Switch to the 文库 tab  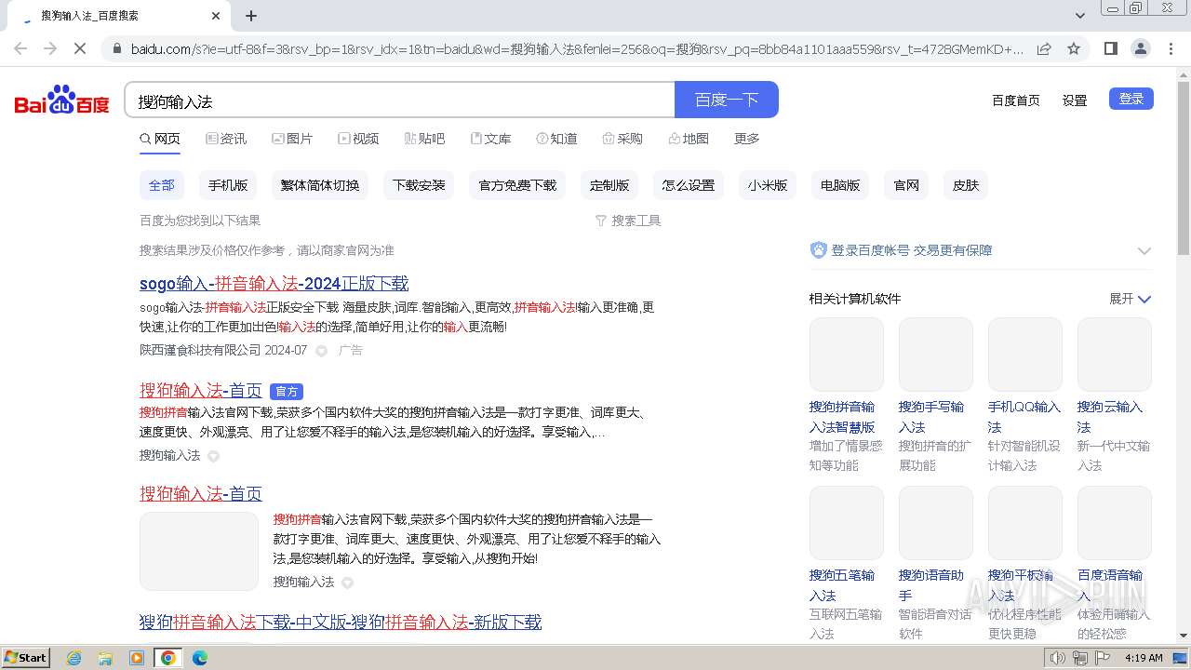point(490,139)
